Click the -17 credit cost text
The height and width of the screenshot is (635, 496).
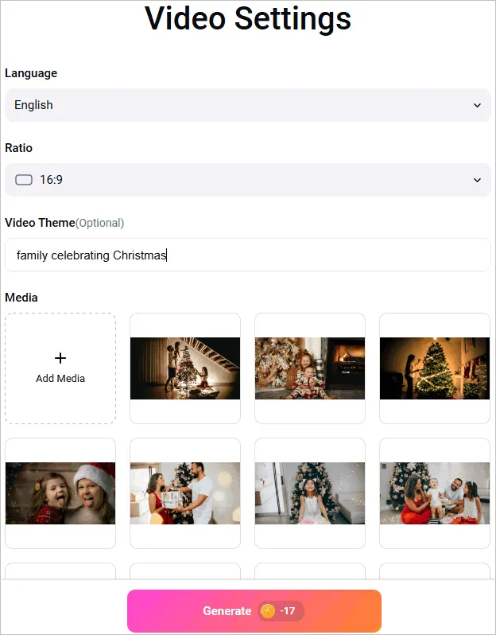tap(288, 610)
